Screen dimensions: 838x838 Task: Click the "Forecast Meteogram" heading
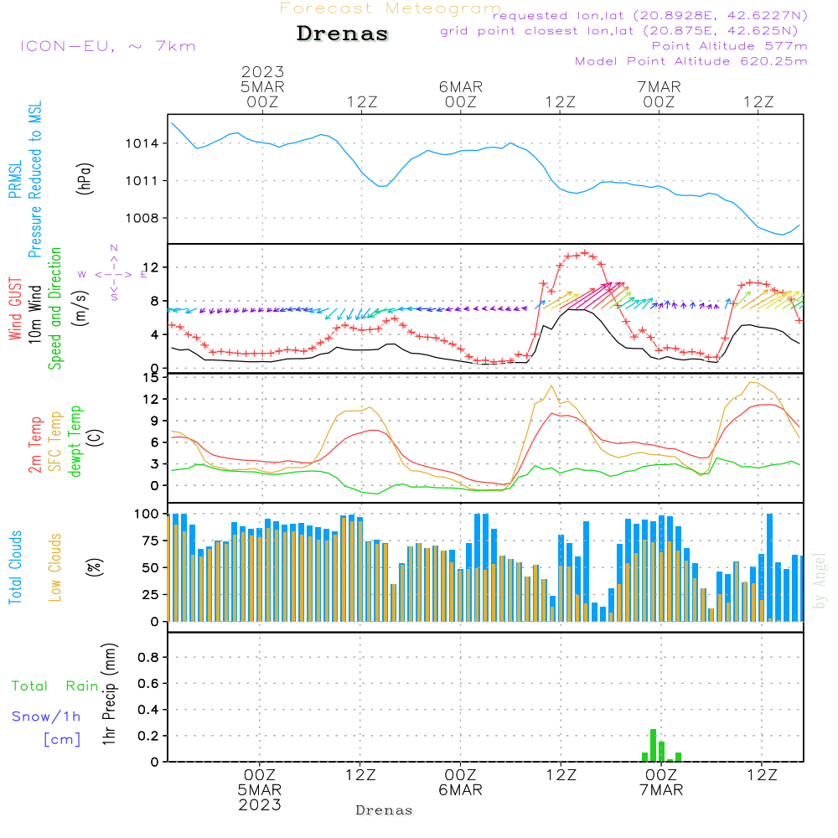click(x=391, y=8)
